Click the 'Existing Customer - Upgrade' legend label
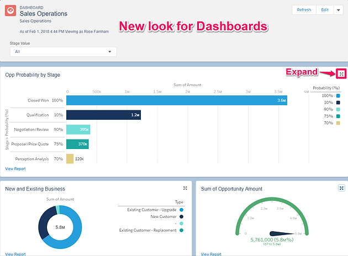348x256 pixels. 152,210
